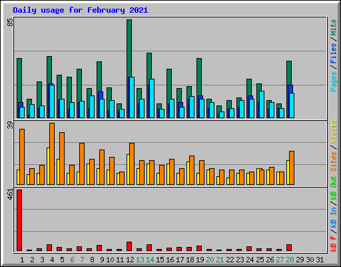Click the y-axis value 39
The height and width of the screenshot is (267, 341).
tap(10, 125)
